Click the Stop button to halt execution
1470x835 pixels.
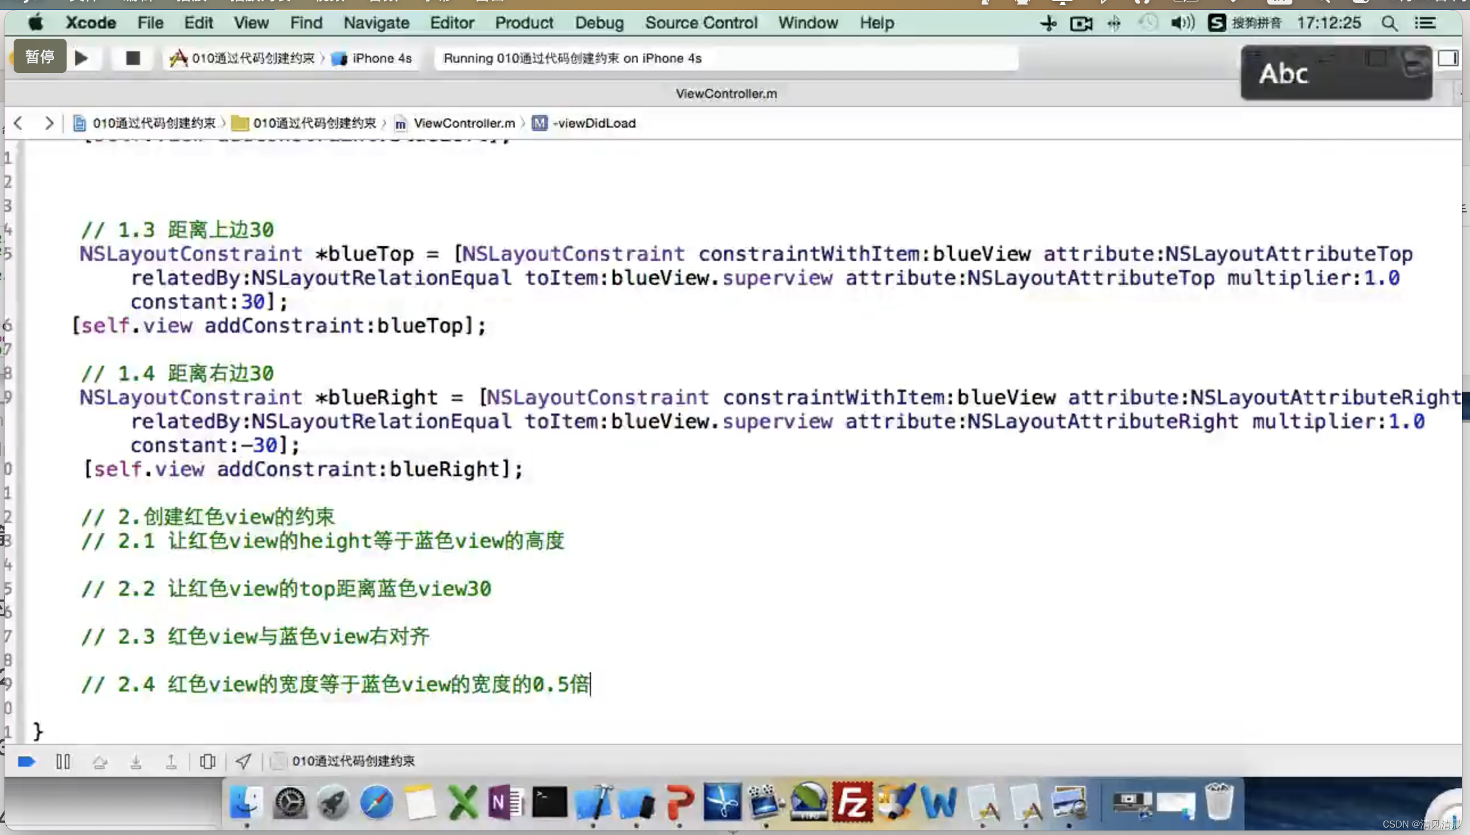[132, 56]
